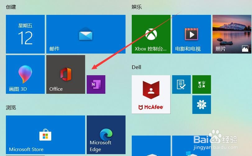
Task: Open the Dell checklist document tile
Action: point(181,84)
